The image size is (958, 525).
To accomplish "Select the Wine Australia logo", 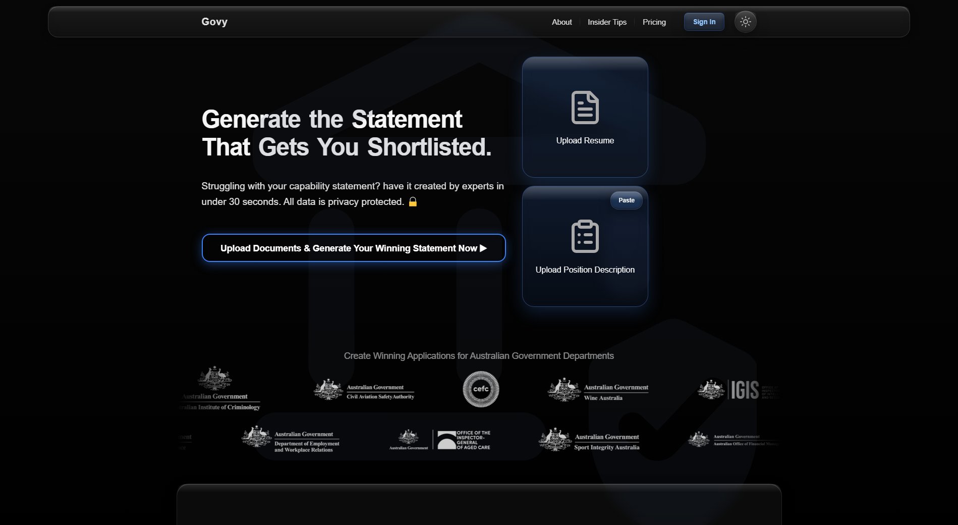I will coord(598,390).
